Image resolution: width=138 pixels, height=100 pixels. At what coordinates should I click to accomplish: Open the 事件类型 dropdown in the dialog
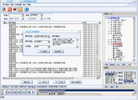coord(49,42)
